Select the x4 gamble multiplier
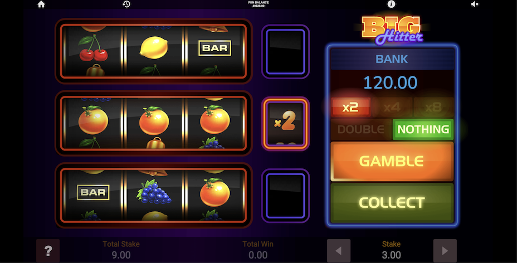 [x=392, y=107]
